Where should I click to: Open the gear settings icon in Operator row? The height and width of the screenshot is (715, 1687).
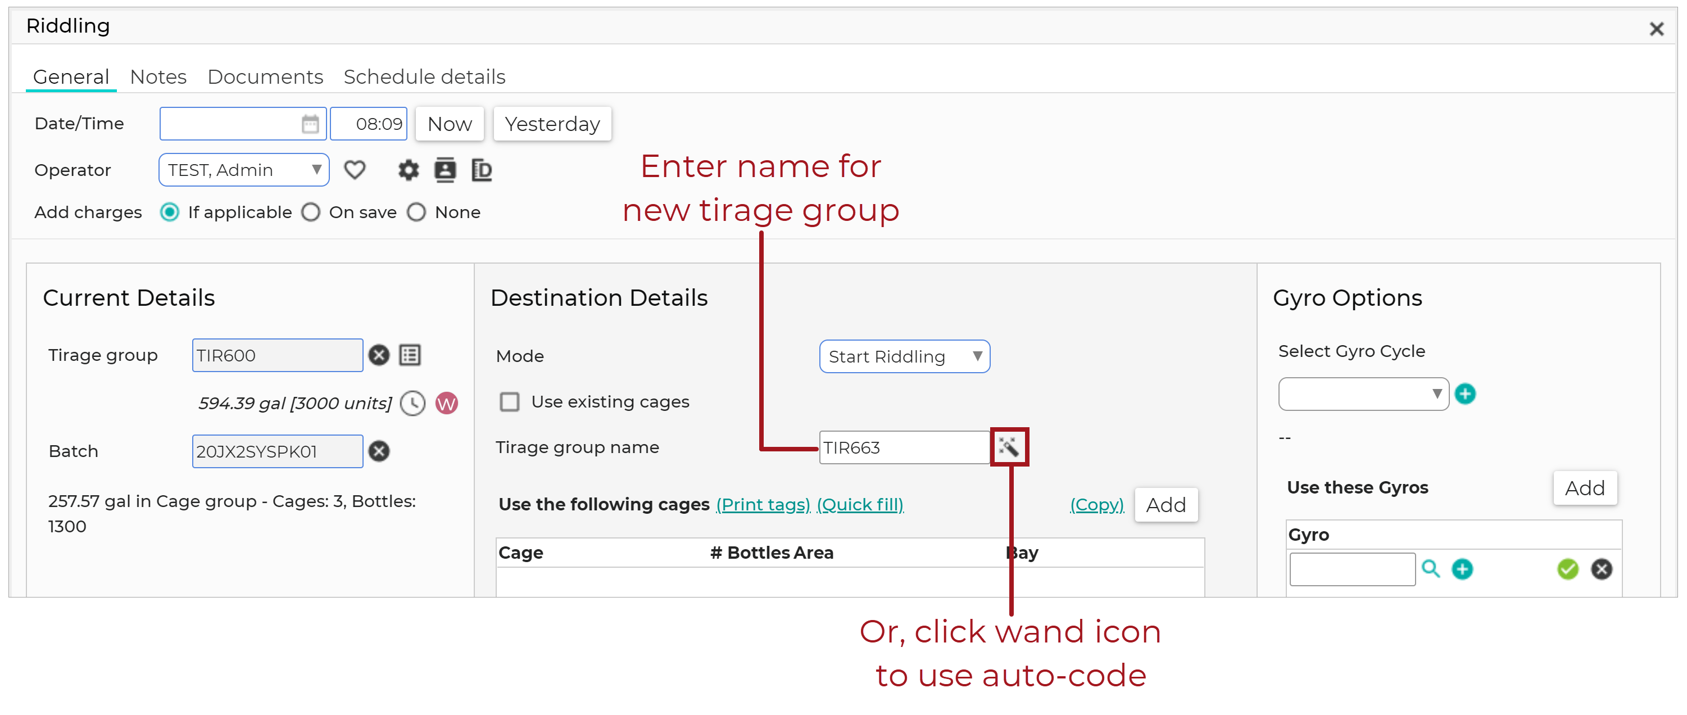409,170
